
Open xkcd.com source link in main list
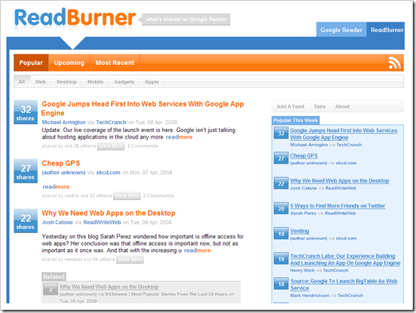[108, 173]
